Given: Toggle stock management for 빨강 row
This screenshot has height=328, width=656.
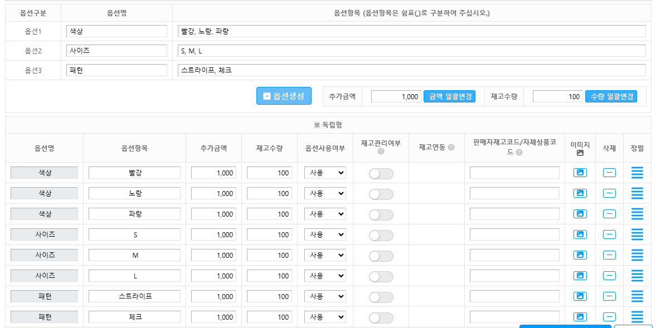Looking at the screenshot, I should [381, 174].
